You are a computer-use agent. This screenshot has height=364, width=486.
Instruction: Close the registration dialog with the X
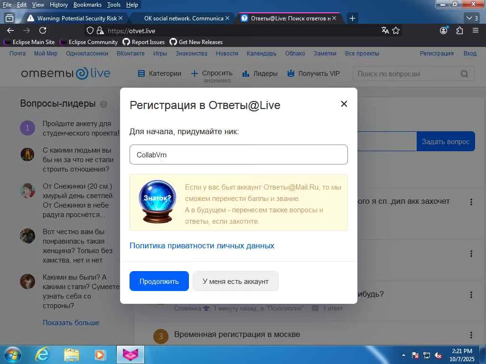pos(344,104)
